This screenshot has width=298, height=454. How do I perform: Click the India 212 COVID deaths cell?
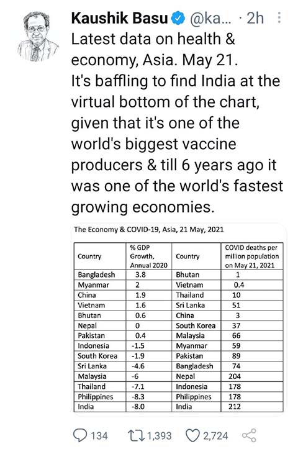pyautogui.click(x=251, y=407)
